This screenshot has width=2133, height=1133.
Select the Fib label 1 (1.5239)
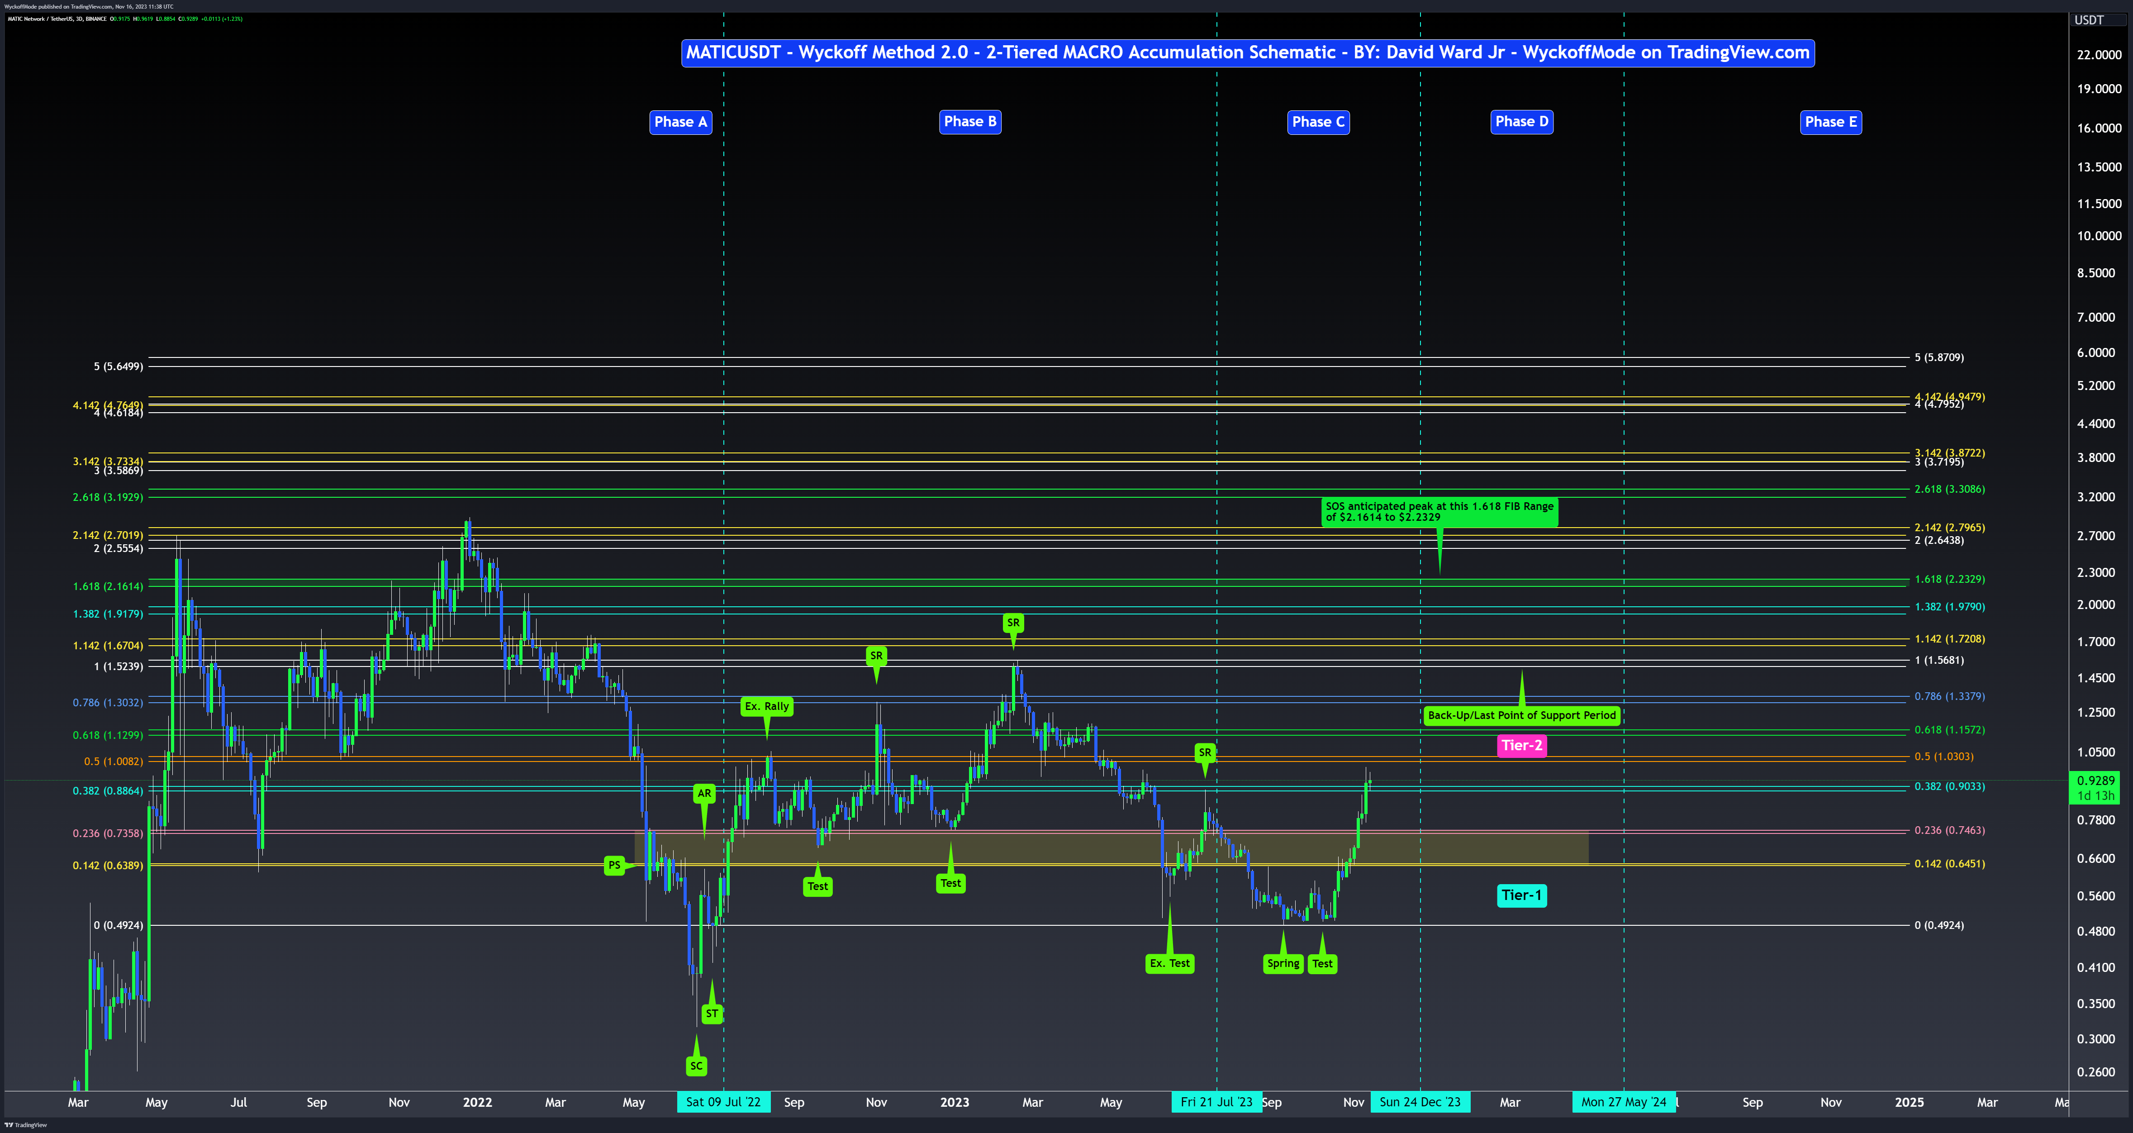click(119, 666)
